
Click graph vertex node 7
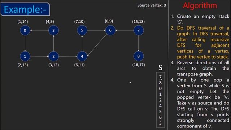click(x=139, y=30)
